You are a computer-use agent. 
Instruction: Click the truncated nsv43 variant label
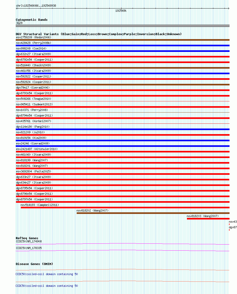(x=233, y=222)
